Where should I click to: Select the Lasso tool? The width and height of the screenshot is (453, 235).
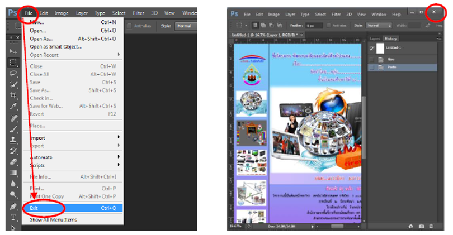pos(12,73)
